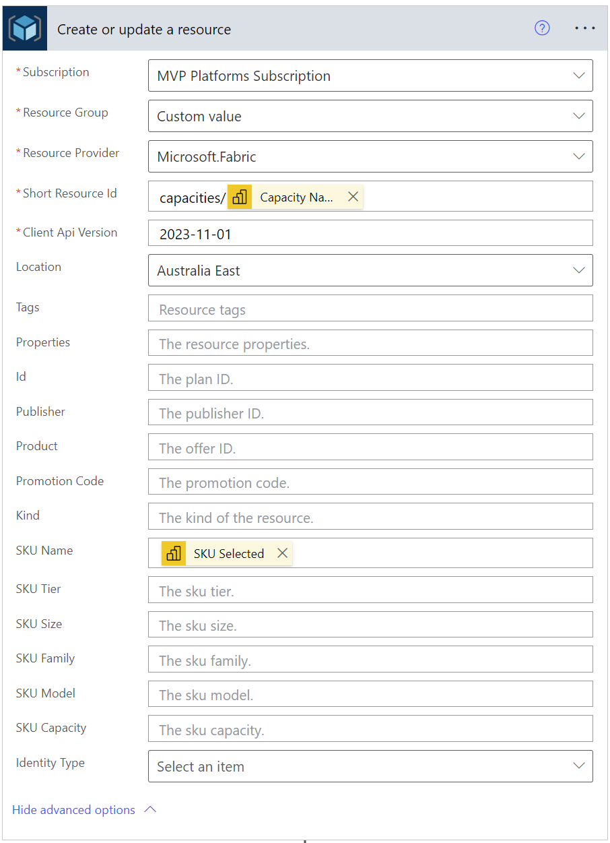Collapse with Hide advanced options link

tap(74, 810)
